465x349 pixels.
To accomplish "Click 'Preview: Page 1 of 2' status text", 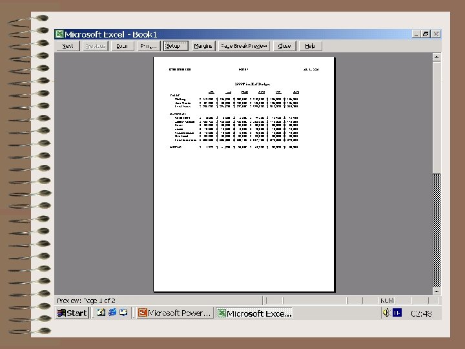I will [x=86, y=301].
